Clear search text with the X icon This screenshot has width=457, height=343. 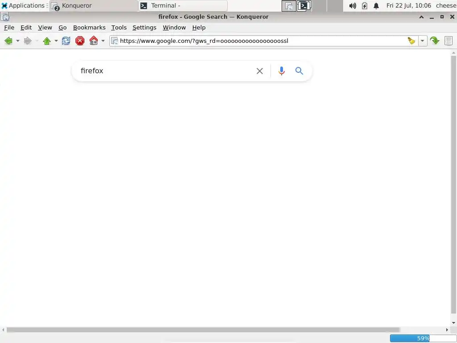point(260,71)
